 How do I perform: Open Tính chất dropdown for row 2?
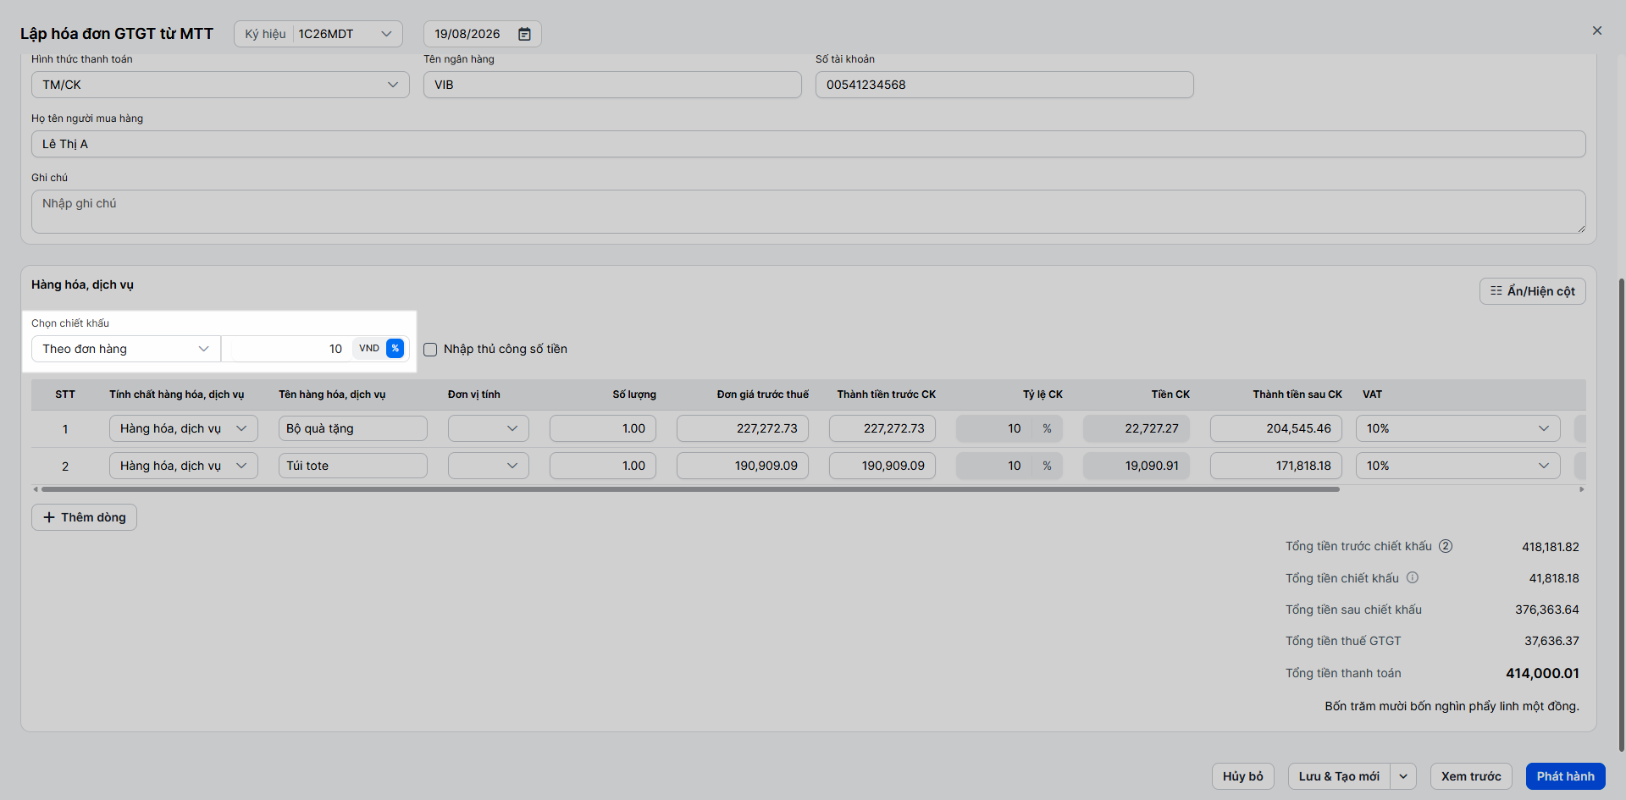click(x=184, y=466)
